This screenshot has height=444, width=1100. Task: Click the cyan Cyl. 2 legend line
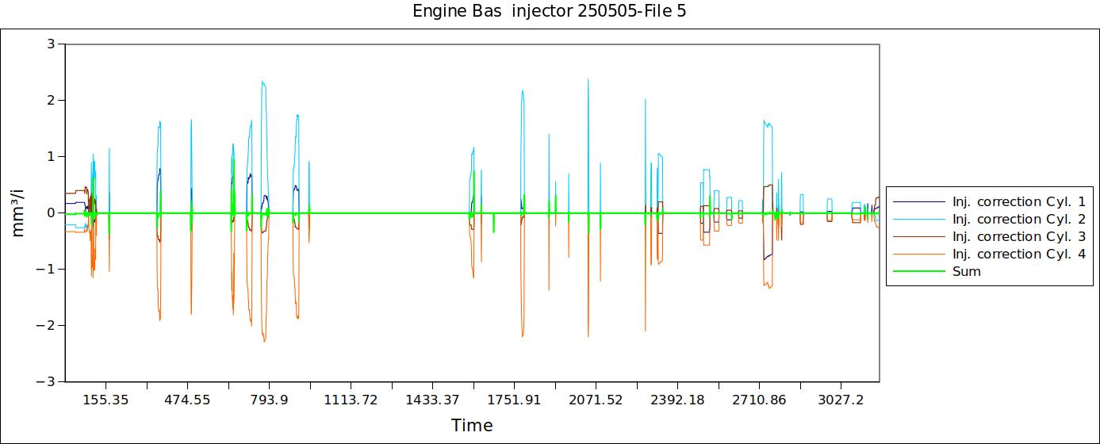click(x=919, y=219)
